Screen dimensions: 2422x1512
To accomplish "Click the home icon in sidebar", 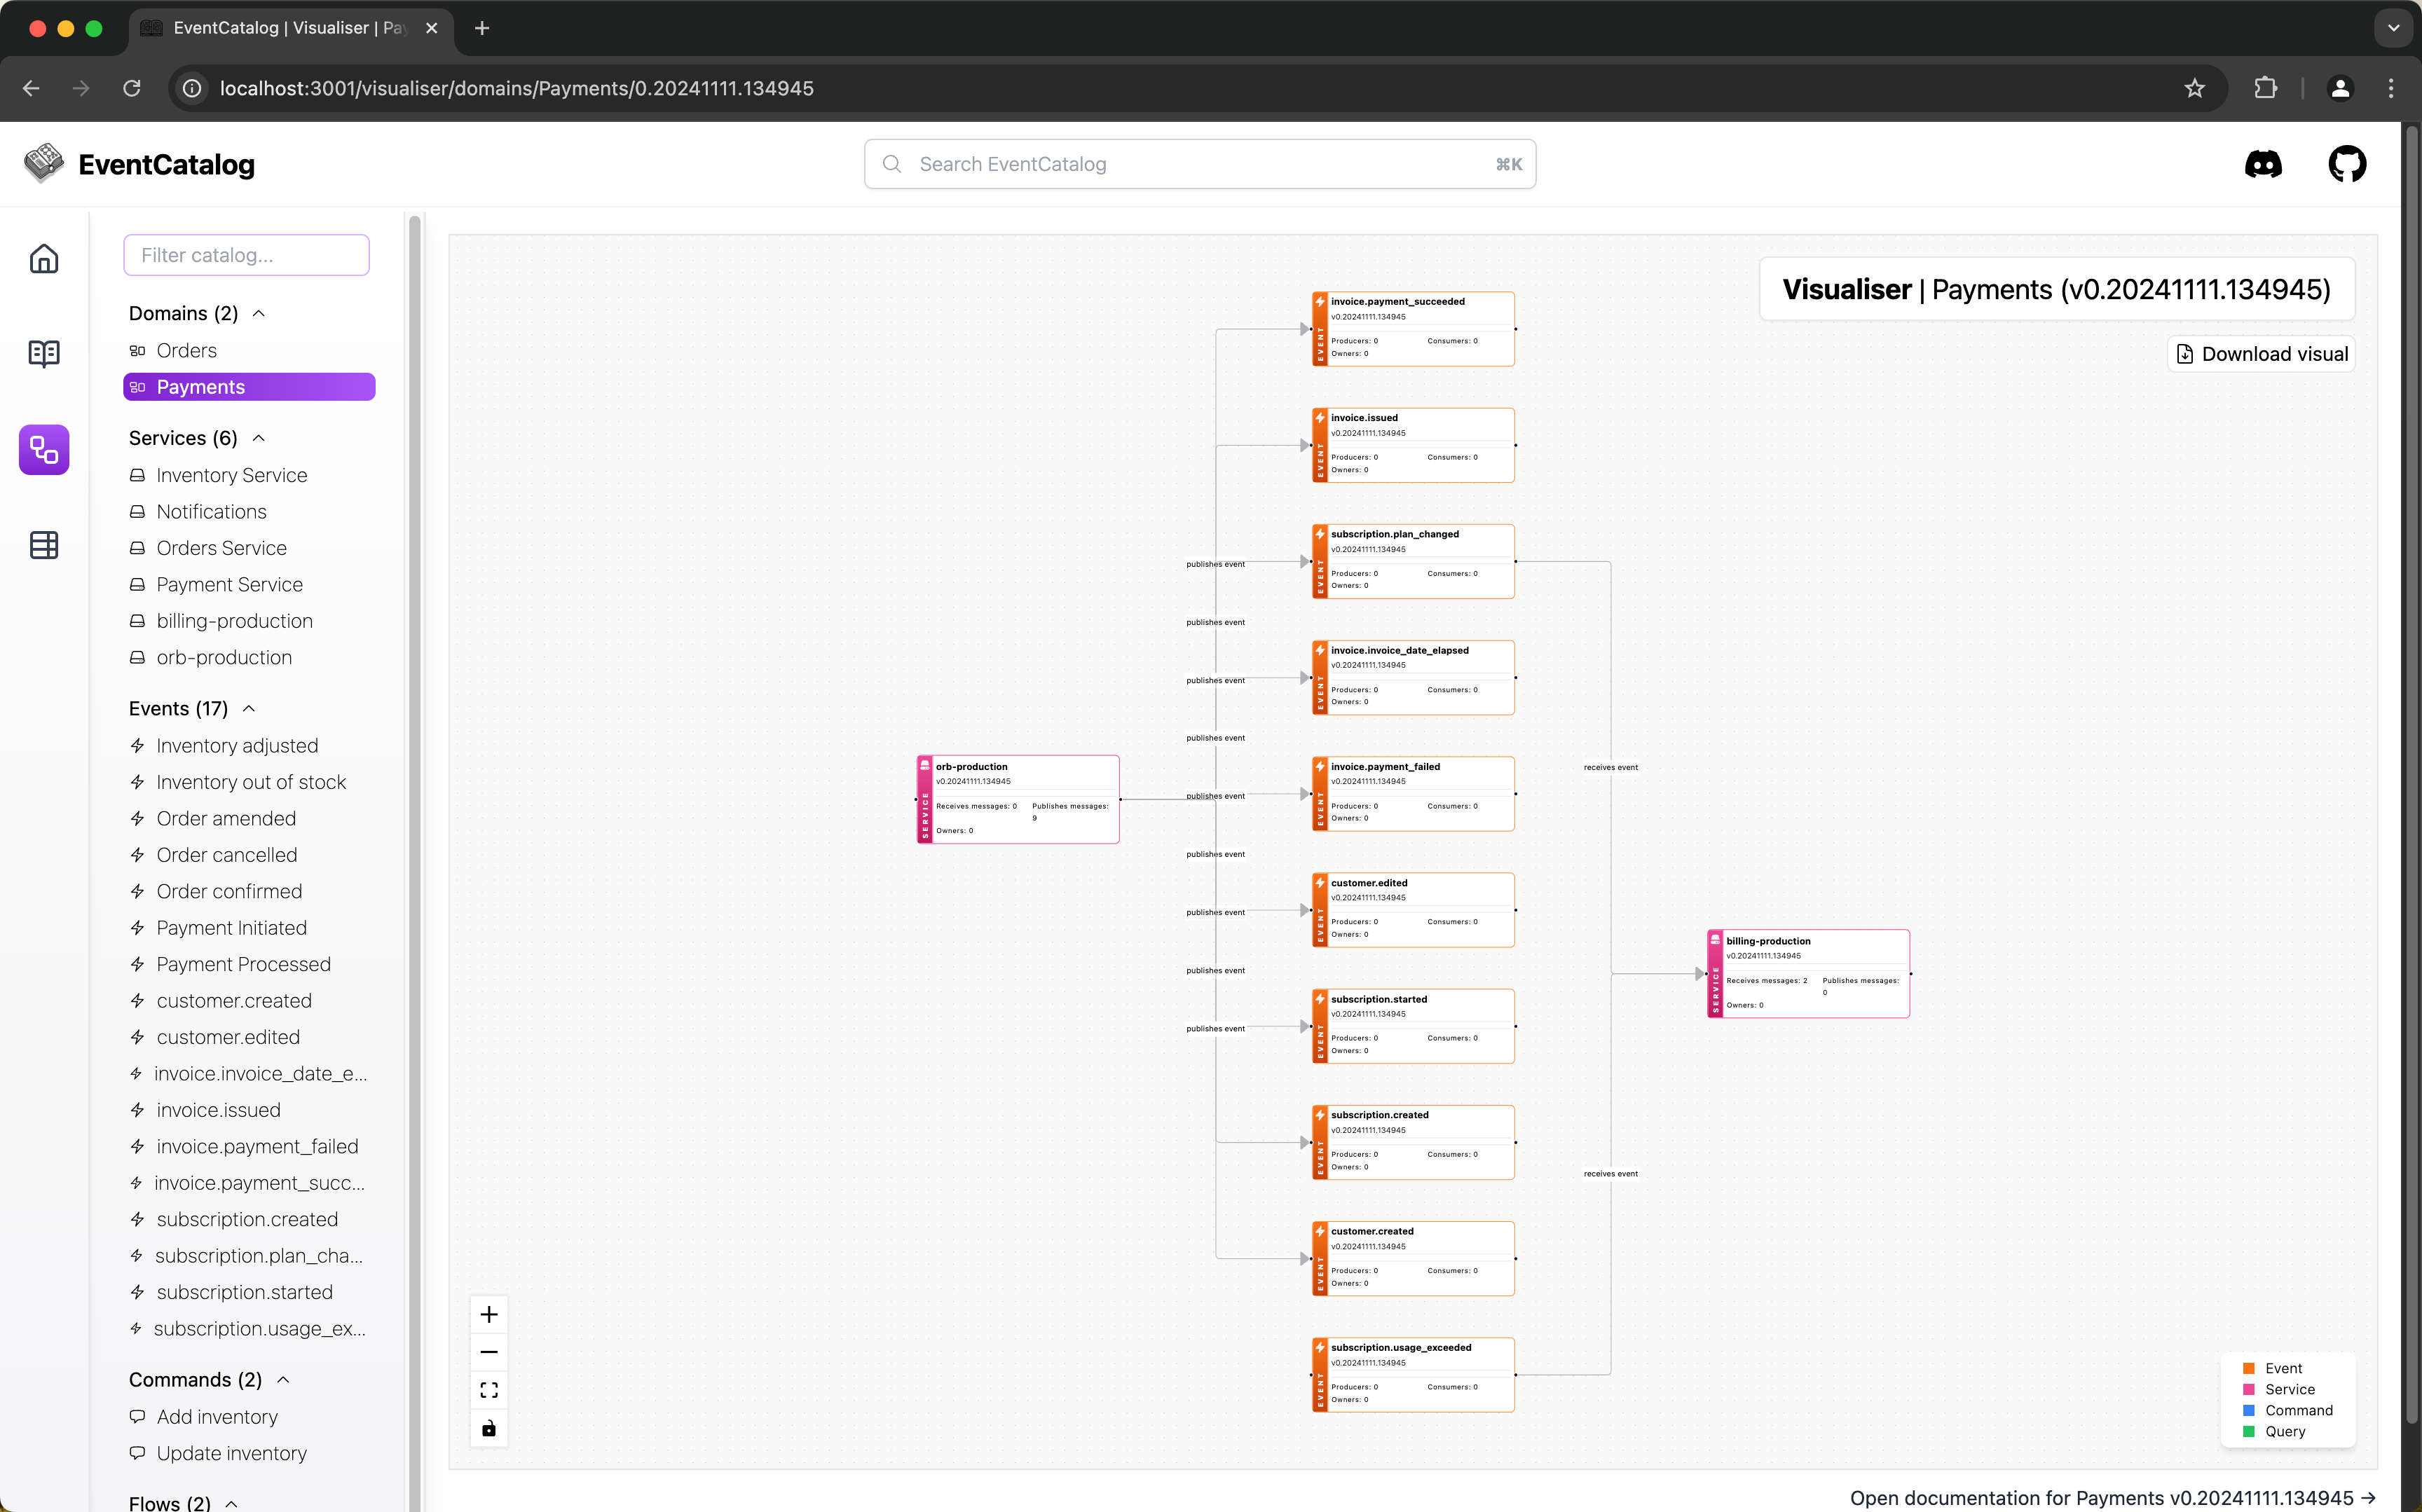I will tap(44, 259).
